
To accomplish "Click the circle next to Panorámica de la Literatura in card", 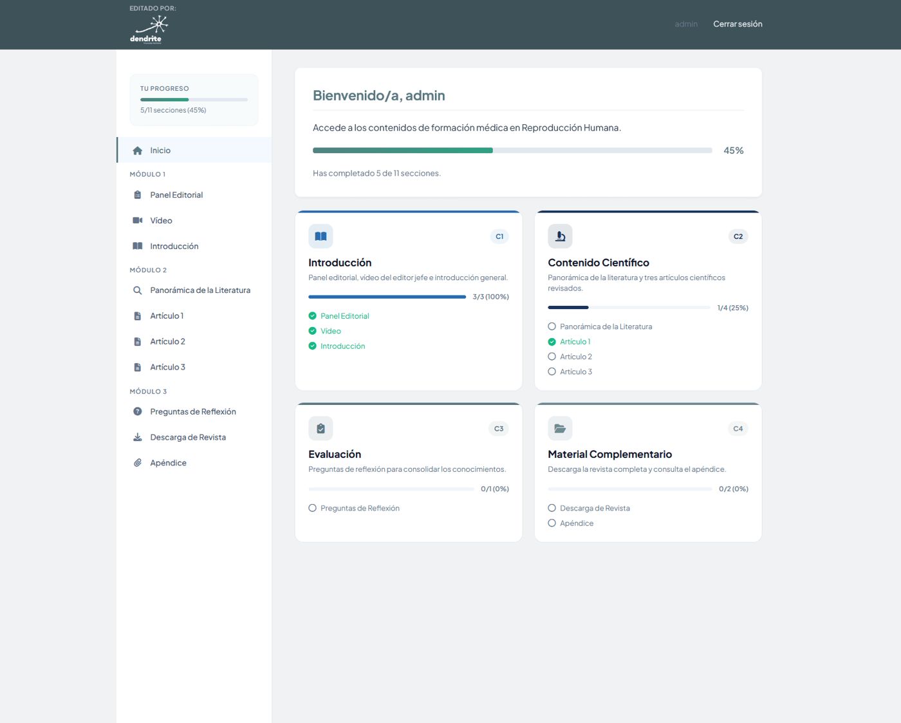I will point(552,326).
